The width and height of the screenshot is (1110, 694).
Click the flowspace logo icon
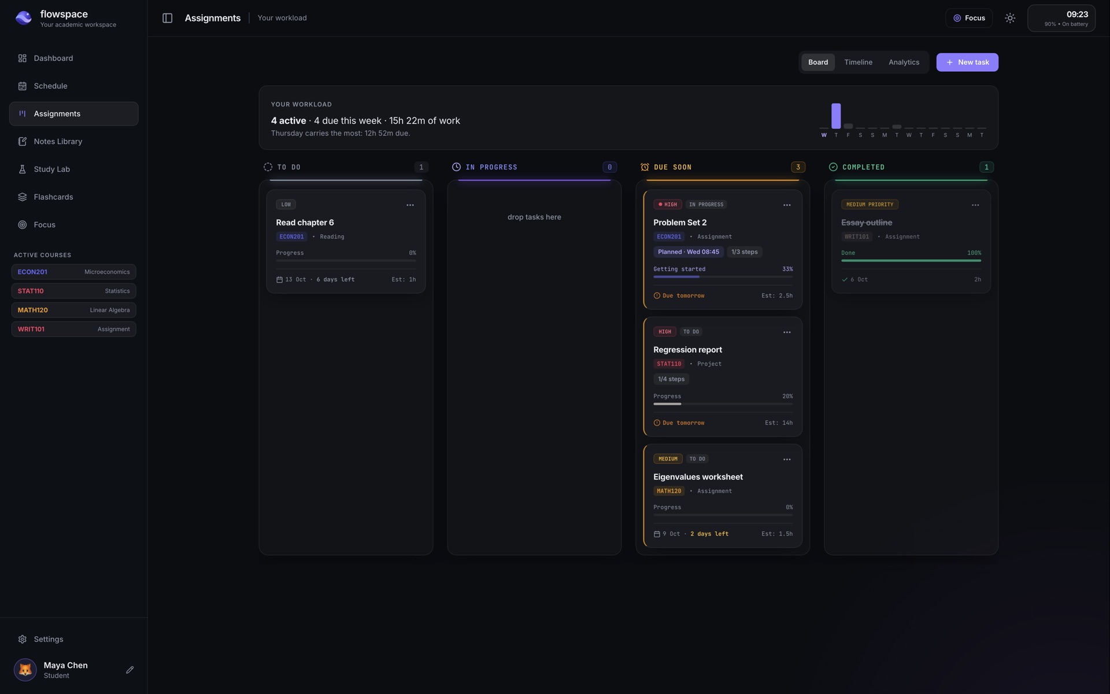[24, 18]
